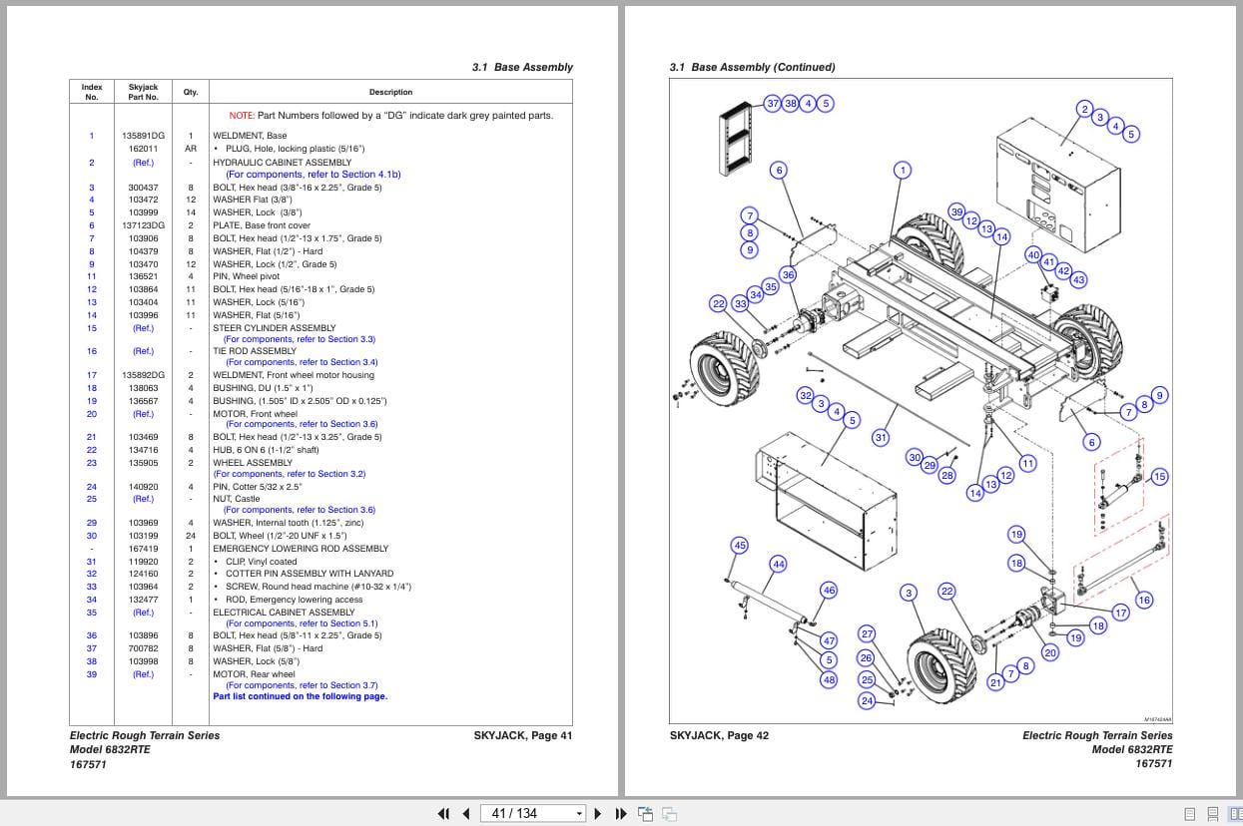The height and width of the screenshot is (826, 1243).
Task: Click the (Ref.) entry for Hydraulic Cabinet Assembly
Action: click(x=143, y=162)
